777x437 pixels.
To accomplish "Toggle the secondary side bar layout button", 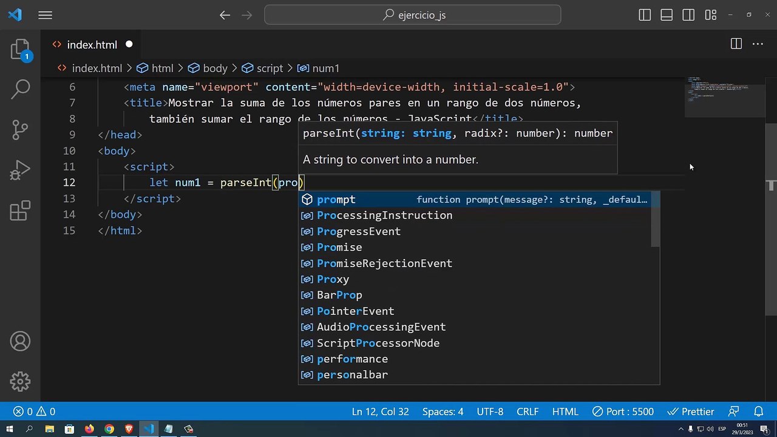I will coord(688,15).
